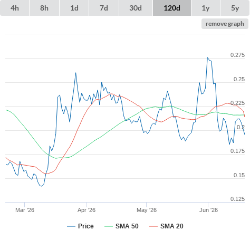
Task: Select the 4h time range tab
Action: pyautogui.click(x=15, y=8)
